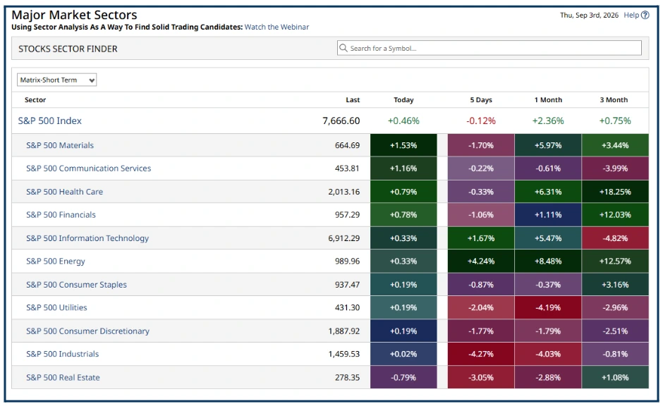Click Health Care 1 Month cell +6.31%
663x406 pixels.
[548, 192]
